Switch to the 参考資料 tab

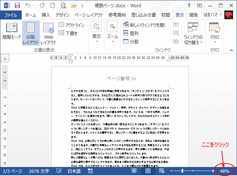(x=117, y=15)
